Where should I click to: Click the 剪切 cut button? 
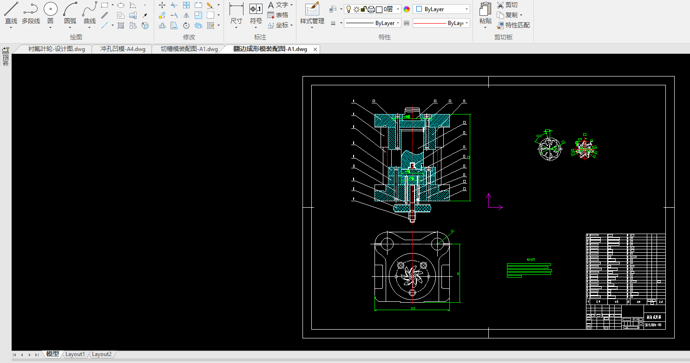(x=507, y=5)
